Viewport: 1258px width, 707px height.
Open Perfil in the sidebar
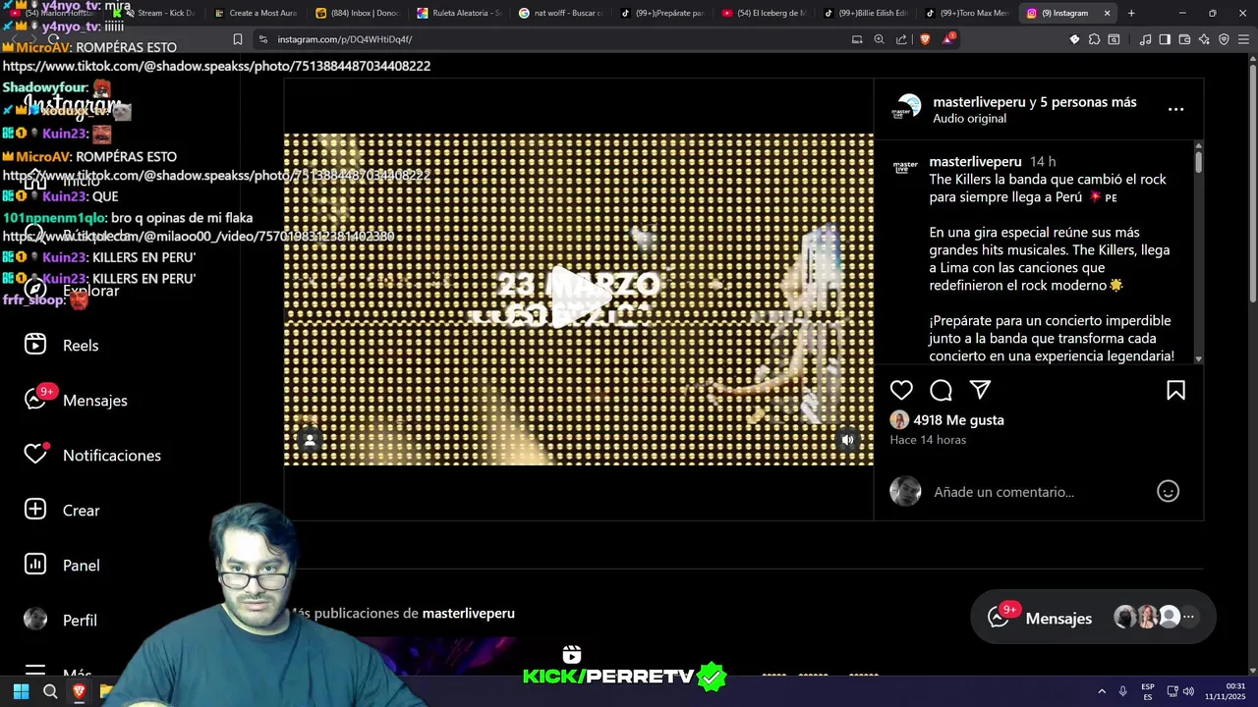tap(61, 620)
